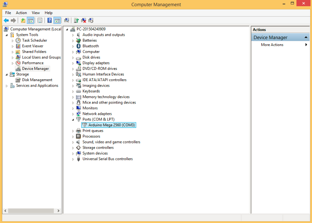
Task: Toggle the Show/Hide Action Pane button
Action: (57, 21)
